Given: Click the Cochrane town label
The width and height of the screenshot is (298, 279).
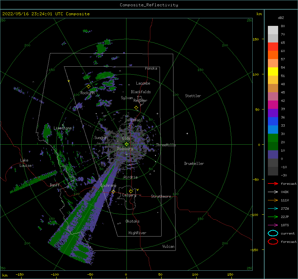Looking at the screenshot, I should (x=108, y=185).
